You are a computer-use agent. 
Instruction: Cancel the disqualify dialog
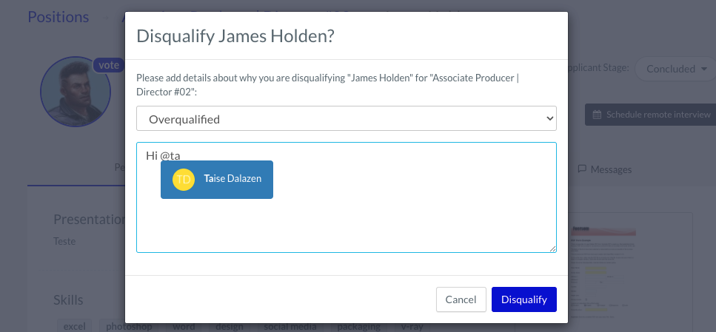coord(461,299)
